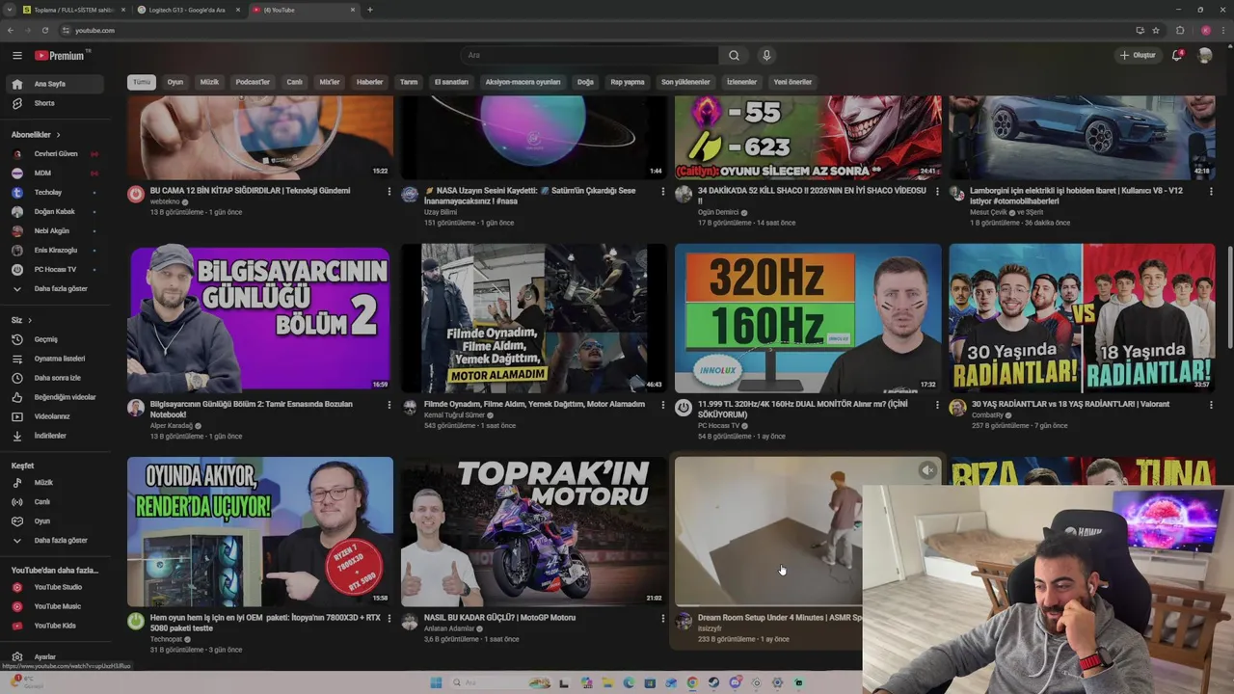This screenshot has width=1234, height=694.
Task: Open options for 320Hz monitor video
Action: pos(937,405)
